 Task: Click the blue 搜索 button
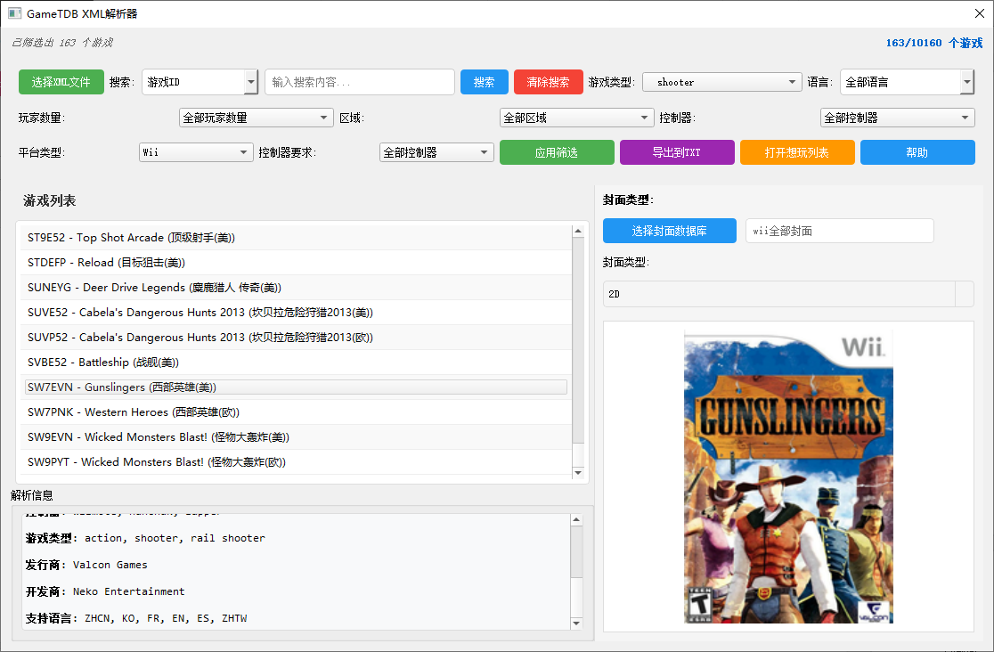tap(485, 82)
